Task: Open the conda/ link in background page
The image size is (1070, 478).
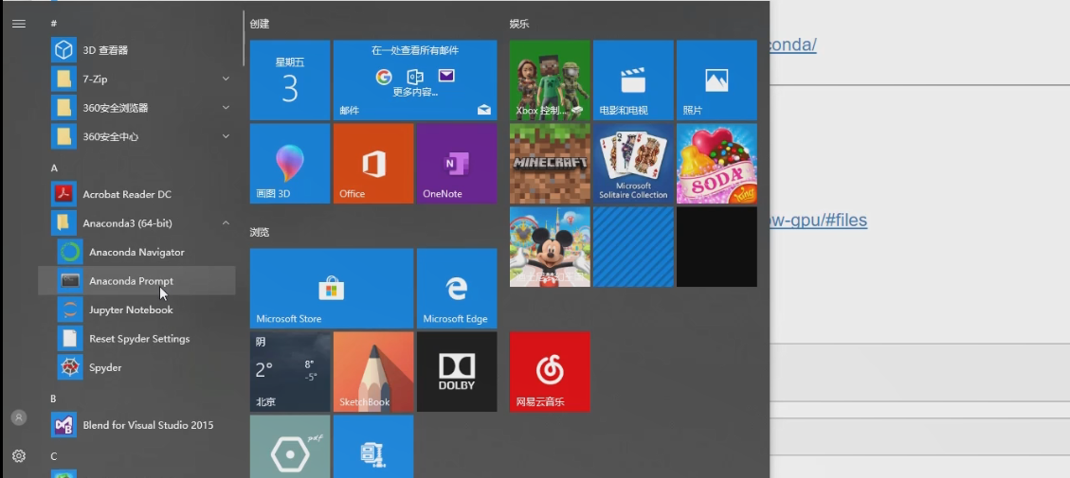Action: click(x=793, y=45)
